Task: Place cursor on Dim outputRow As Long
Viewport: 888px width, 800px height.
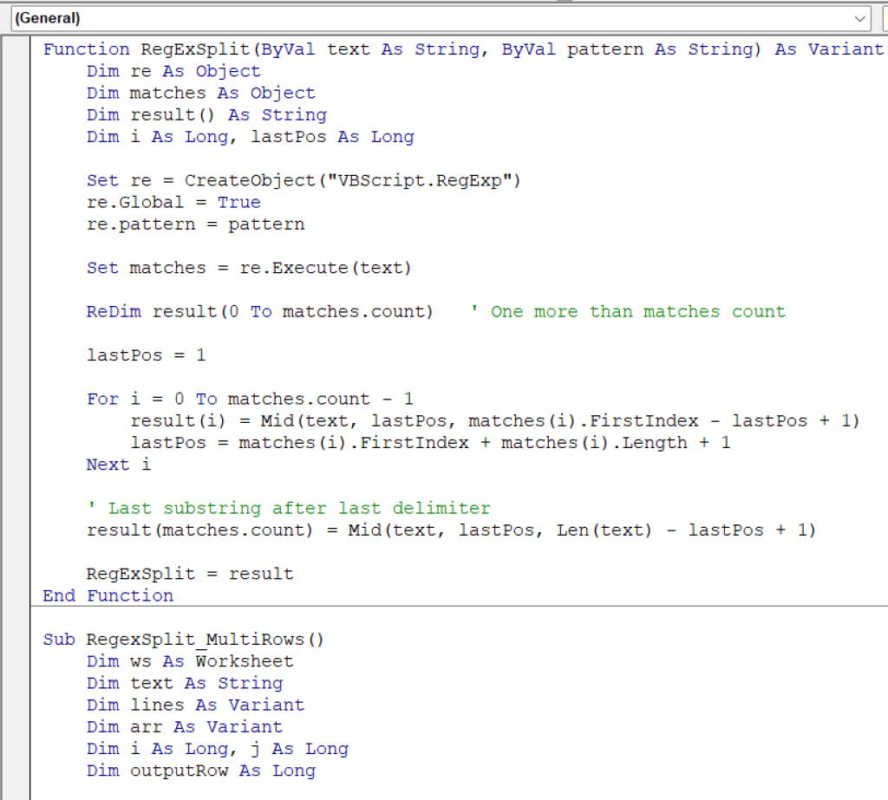Action: (x=200, y=771)
